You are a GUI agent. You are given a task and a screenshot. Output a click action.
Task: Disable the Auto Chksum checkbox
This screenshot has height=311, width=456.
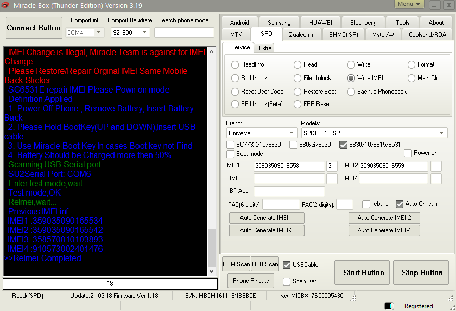click(x=399, y=204)
